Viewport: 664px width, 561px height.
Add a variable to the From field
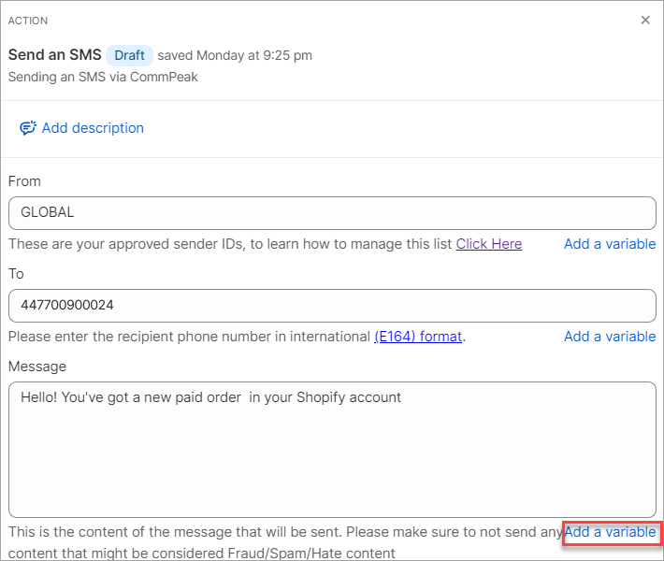[610, 244]
